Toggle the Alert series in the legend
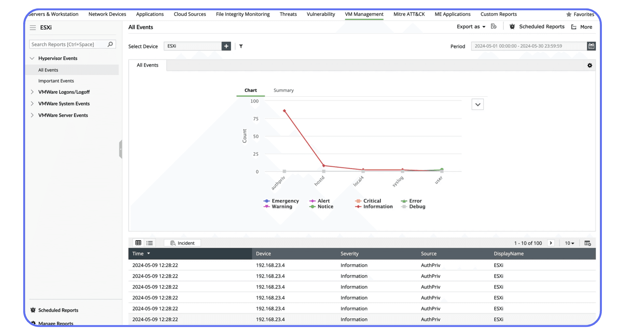 319,201
